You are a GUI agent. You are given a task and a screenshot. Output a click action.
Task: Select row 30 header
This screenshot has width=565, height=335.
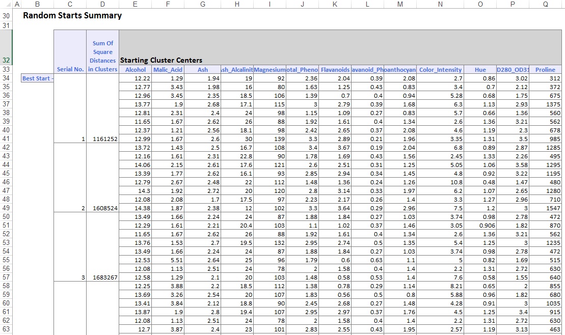click(6, 16)
